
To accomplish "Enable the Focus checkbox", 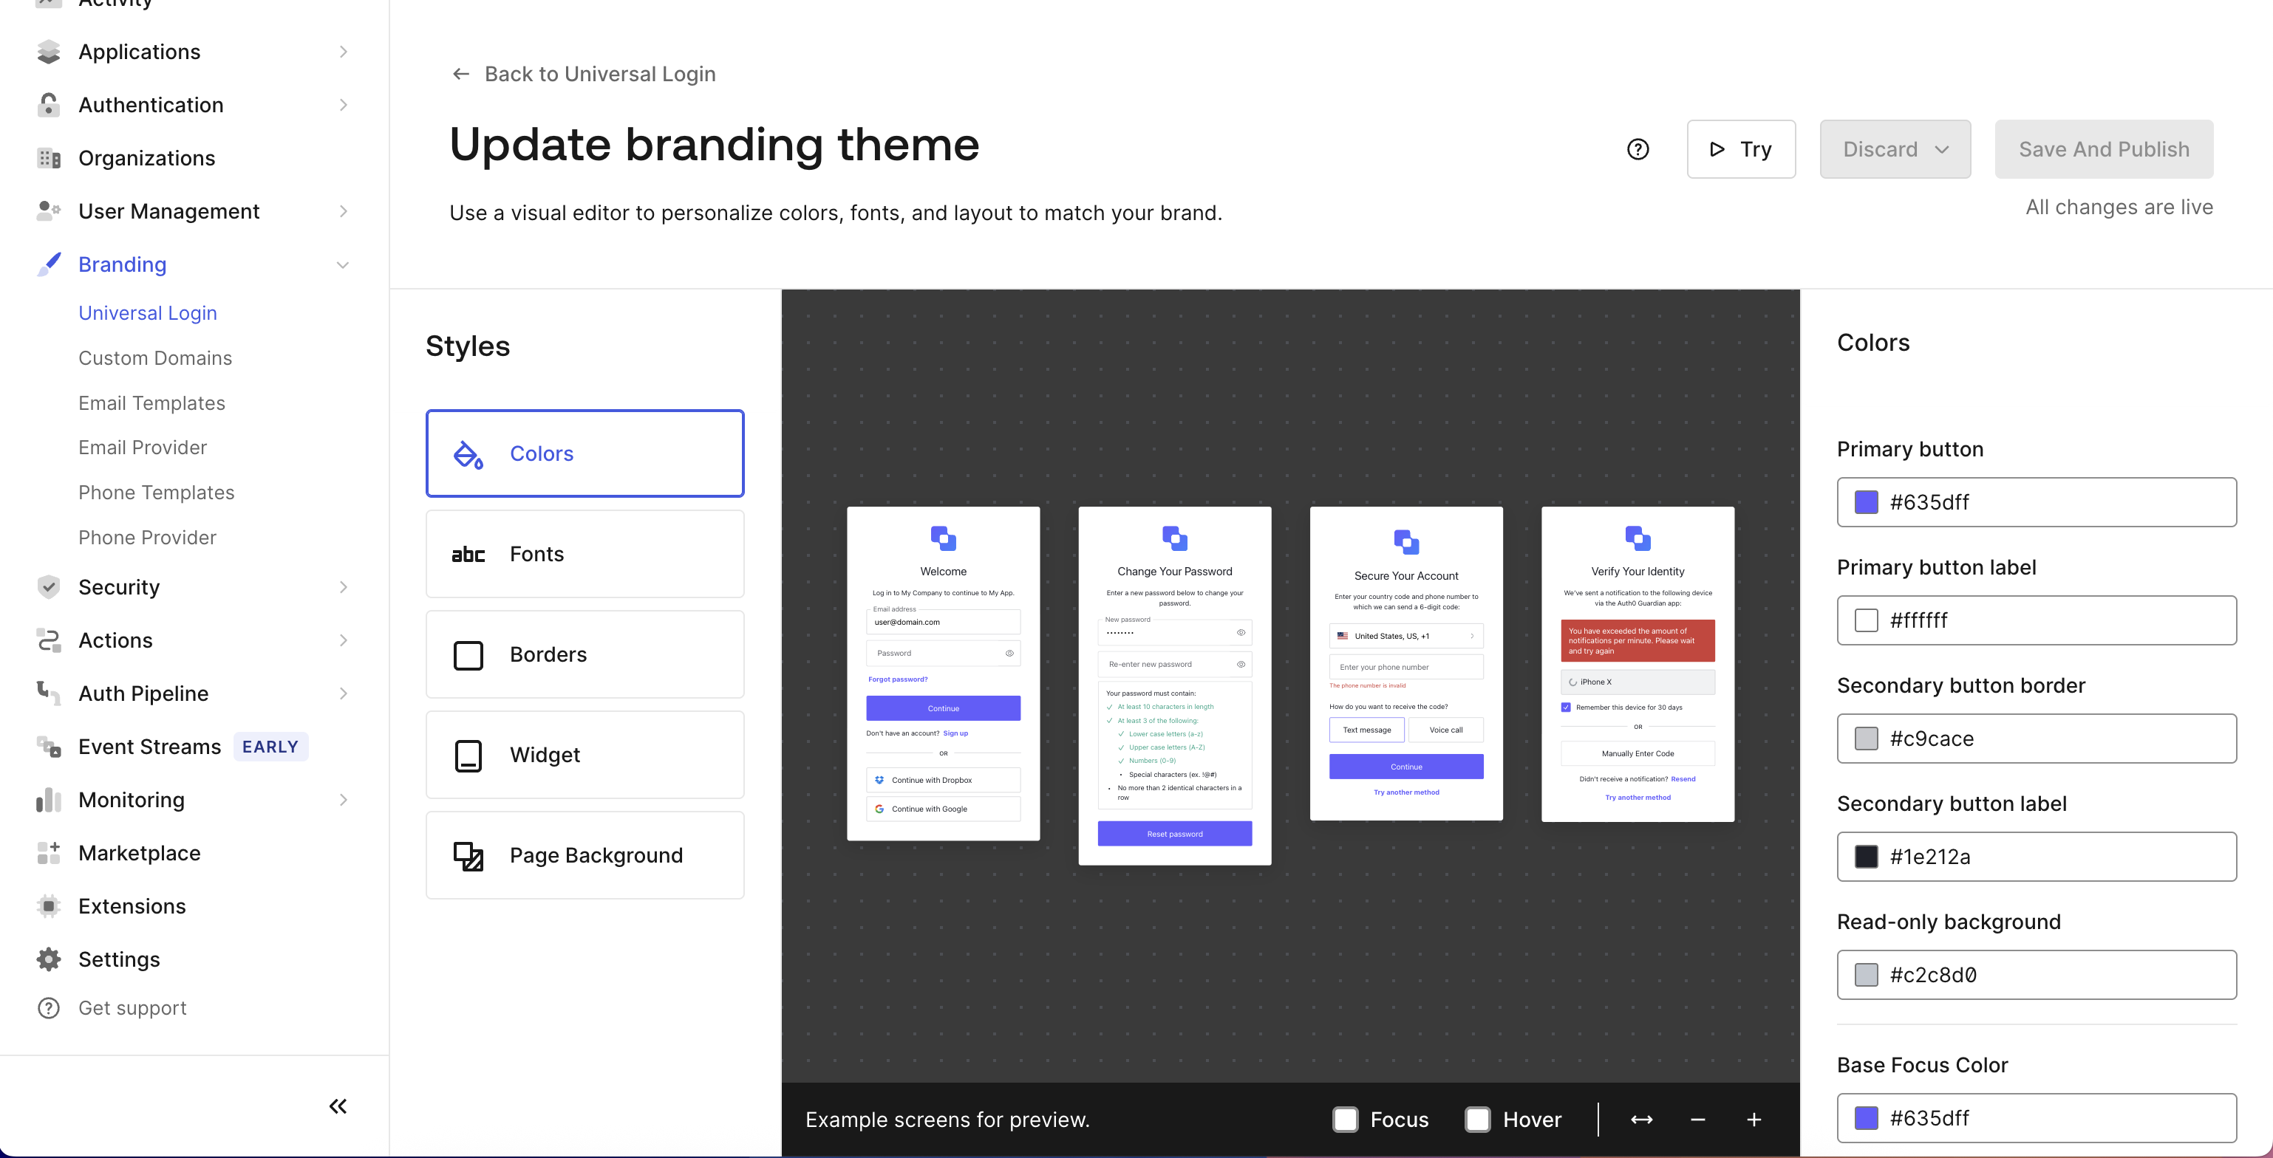I will pos(1345,1119).
